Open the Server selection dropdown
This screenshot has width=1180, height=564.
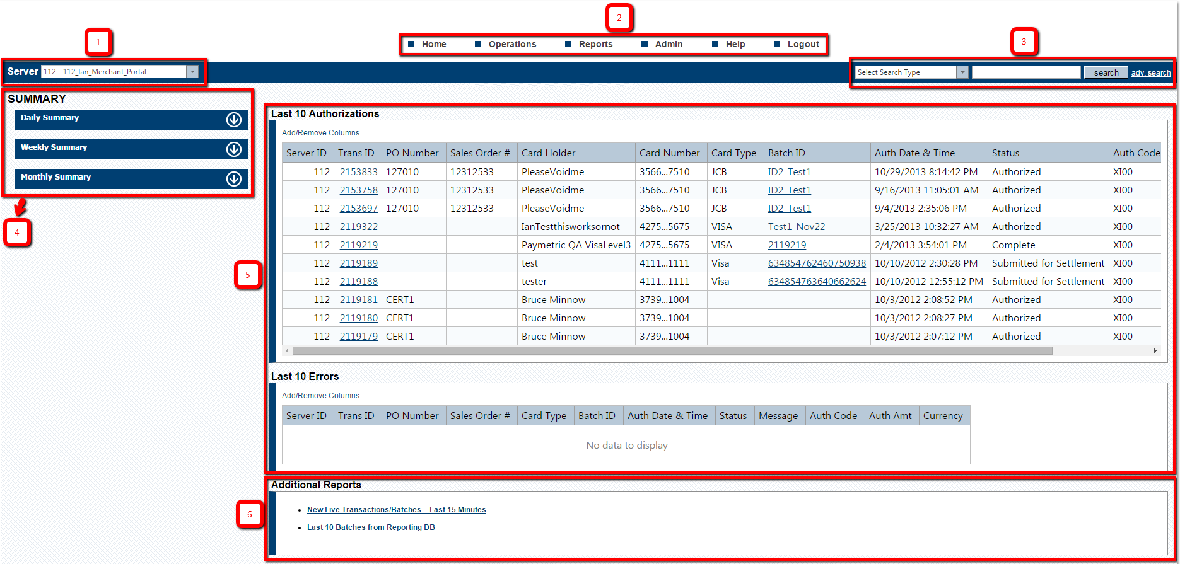[192, 72]
